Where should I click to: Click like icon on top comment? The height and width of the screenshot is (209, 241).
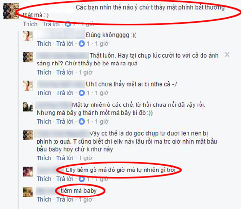pos(68,24)
